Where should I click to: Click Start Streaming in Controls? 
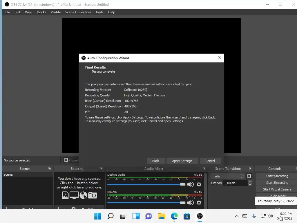(277, 176)
